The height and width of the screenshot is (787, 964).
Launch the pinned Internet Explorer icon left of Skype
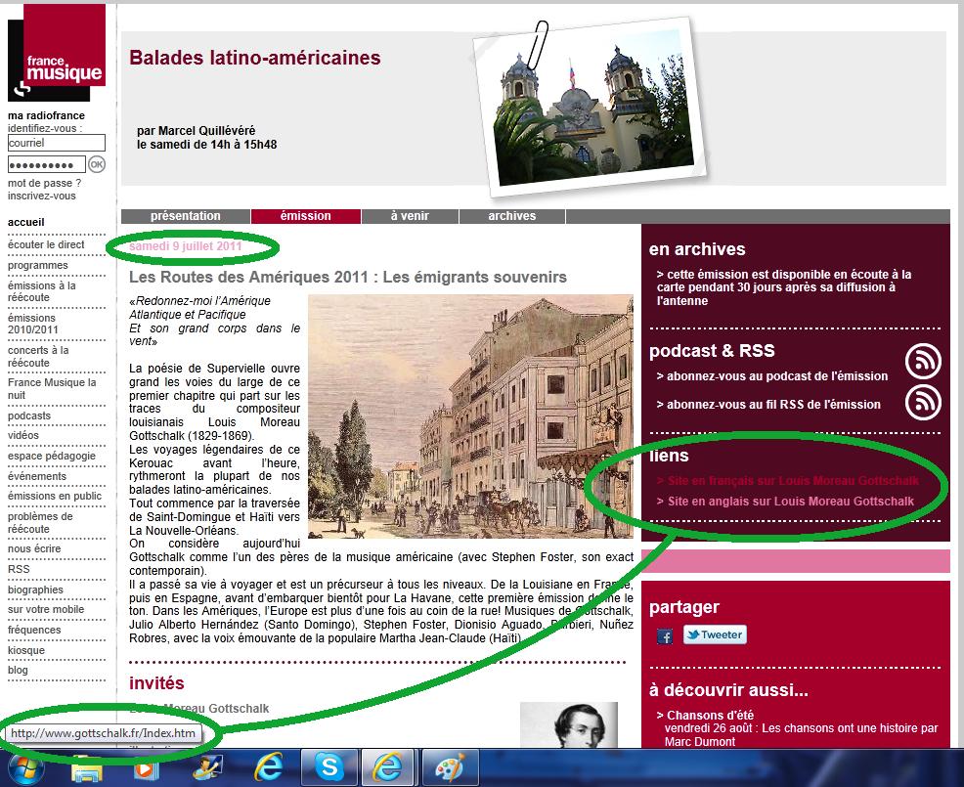(269, 767)
